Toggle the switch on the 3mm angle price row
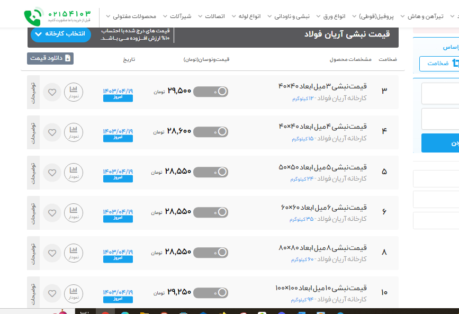 coord(211,92)
